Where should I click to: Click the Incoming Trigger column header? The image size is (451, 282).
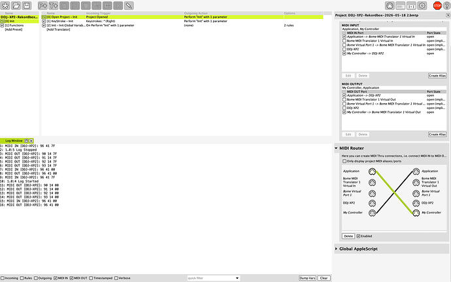(x=98, y=13)
